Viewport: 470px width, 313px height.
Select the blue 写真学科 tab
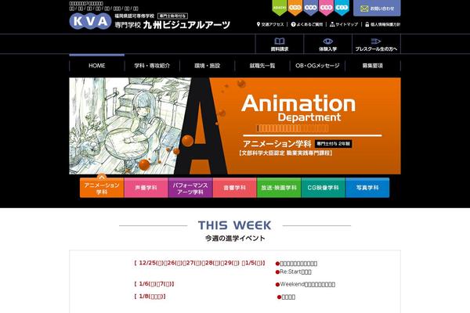367,188
